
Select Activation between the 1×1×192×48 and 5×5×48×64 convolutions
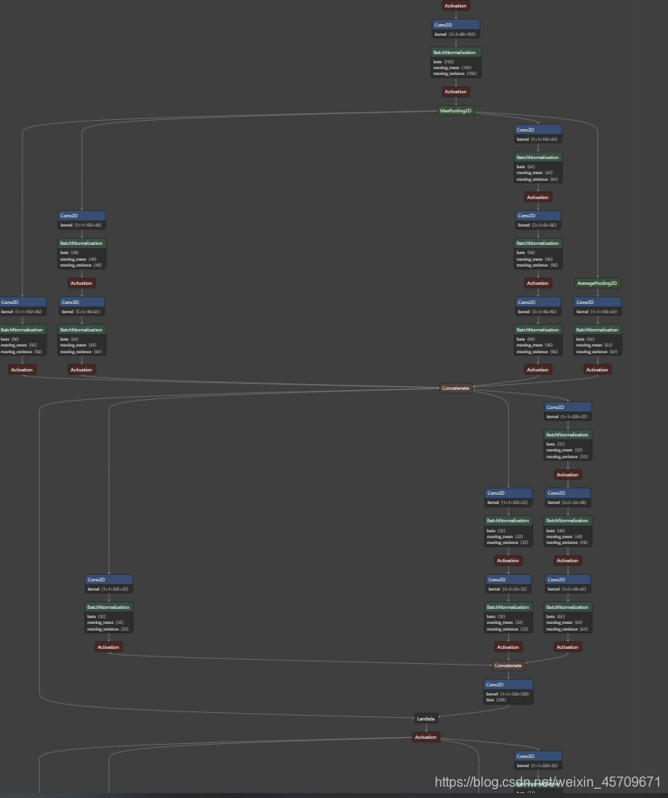click(82, 283)
